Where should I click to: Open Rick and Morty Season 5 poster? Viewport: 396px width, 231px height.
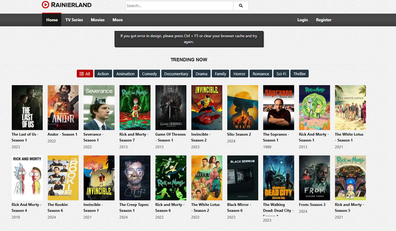[350, 178]
